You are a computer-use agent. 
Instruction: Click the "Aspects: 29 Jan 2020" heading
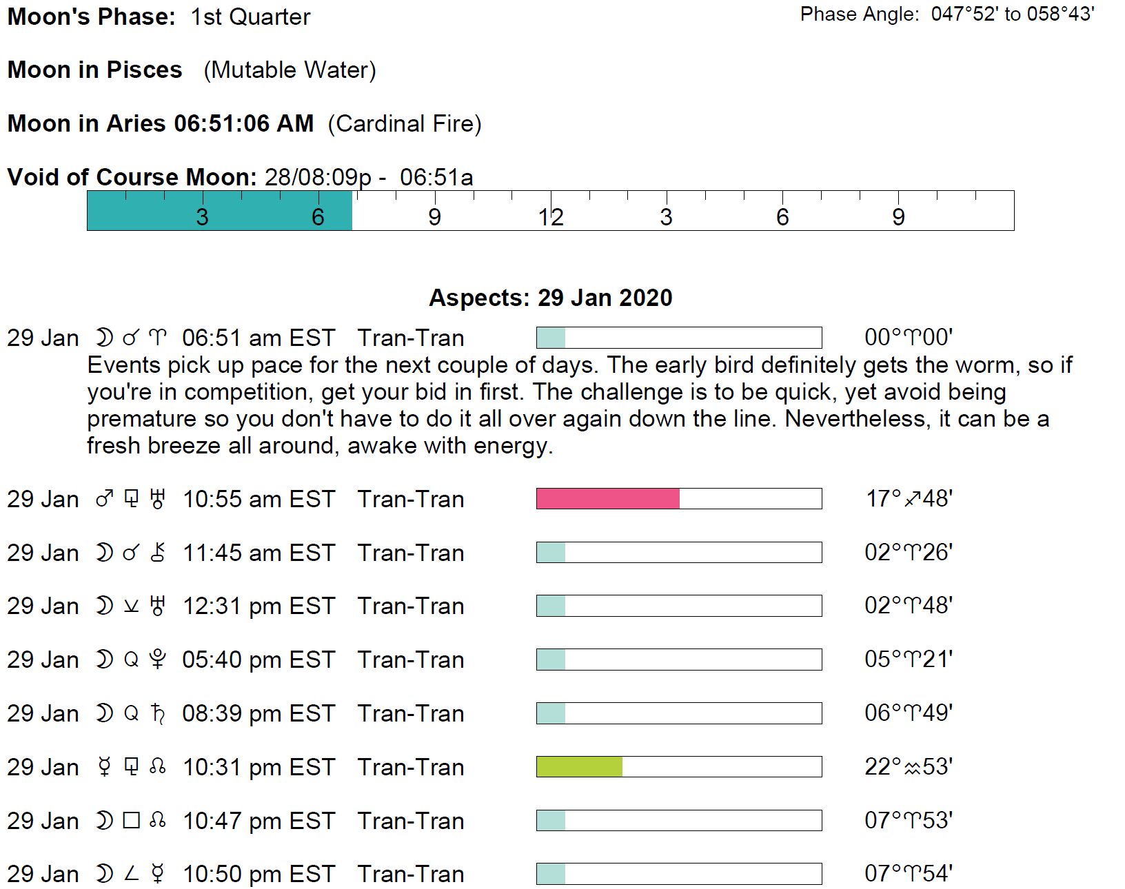tap(550, 298)
